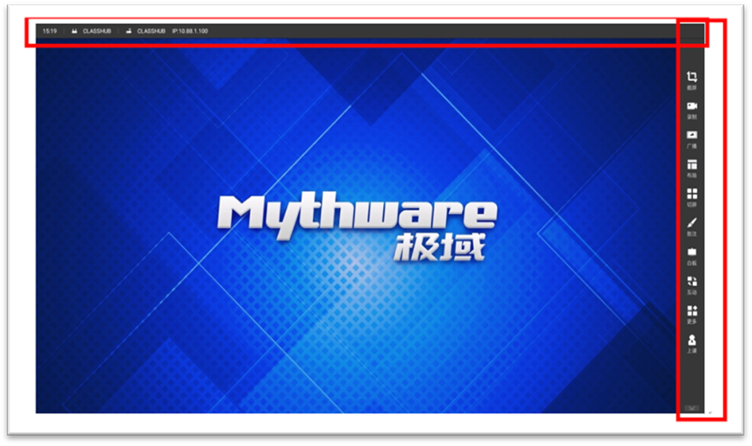Screen dimensions: 752x446
Task: Click the second device icon in top bar
Action: pyautogui.click(x=128, y=31)
